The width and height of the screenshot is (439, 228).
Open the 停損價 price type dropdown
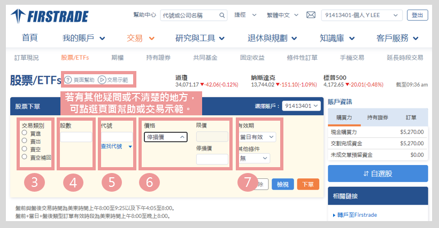(x=166, y=137)
